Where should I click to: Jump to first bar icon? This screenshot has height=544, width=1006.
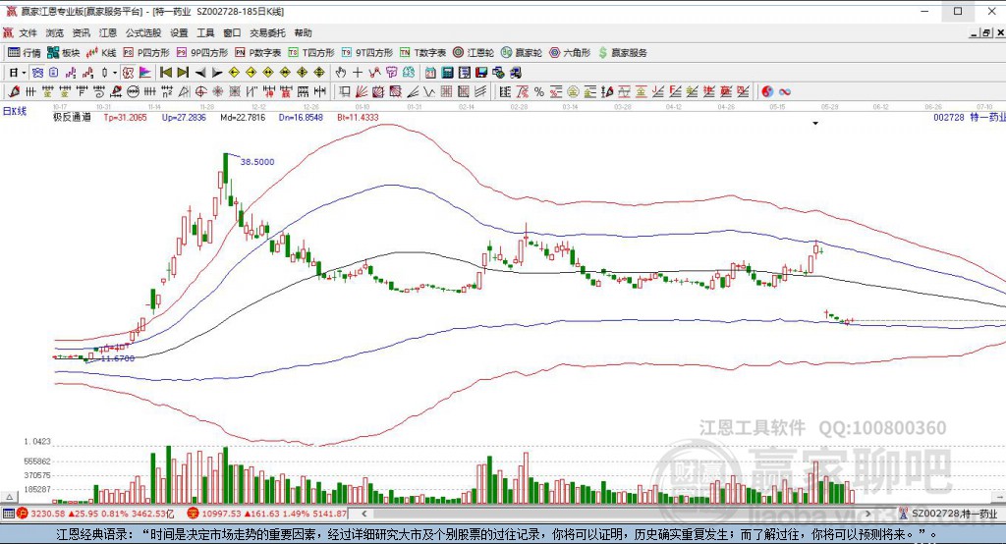point(165,73)
